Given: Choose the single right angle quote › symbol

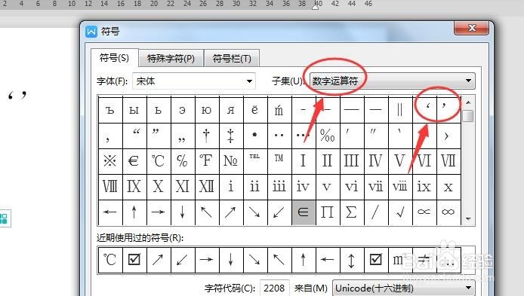Looking at the screenshot, I should click(x=448, y=136).
